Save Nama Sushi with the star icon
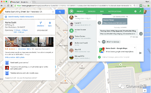Viewport: 151px width, 93px height. pos(50,24)
